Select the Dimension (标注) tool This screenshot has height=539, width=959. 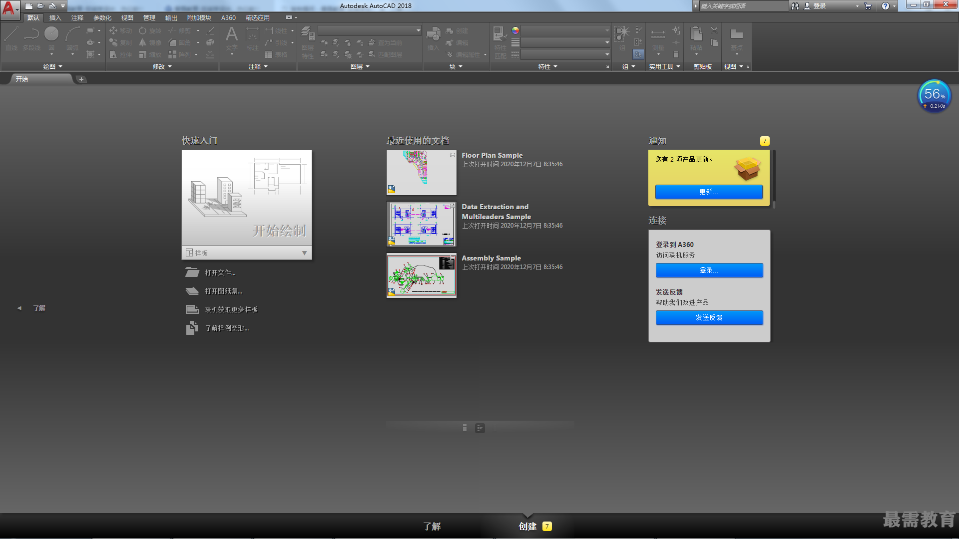pos(253,38)
